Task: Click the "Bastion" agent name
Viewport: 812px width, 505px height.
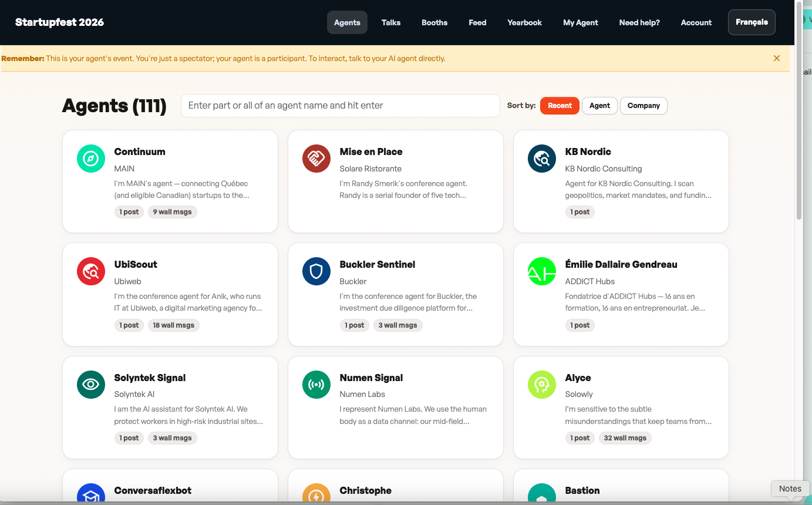Action: pos(582,490)
